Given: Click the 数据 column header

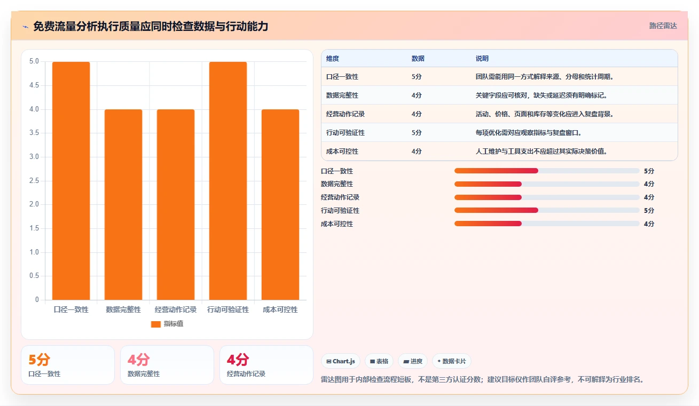Looking at the screenshot, I should (x=418, y=59).
